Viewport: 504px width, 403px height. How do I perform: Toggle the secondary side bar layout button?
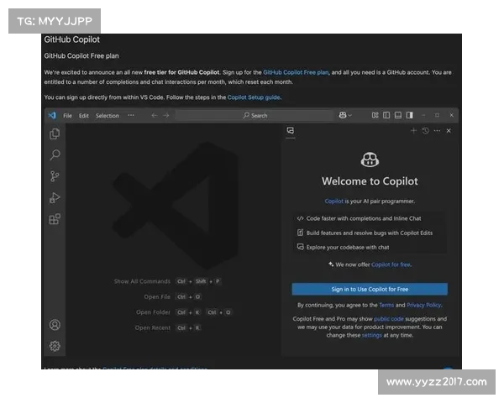pyautogui.click(x=409, y=115)
